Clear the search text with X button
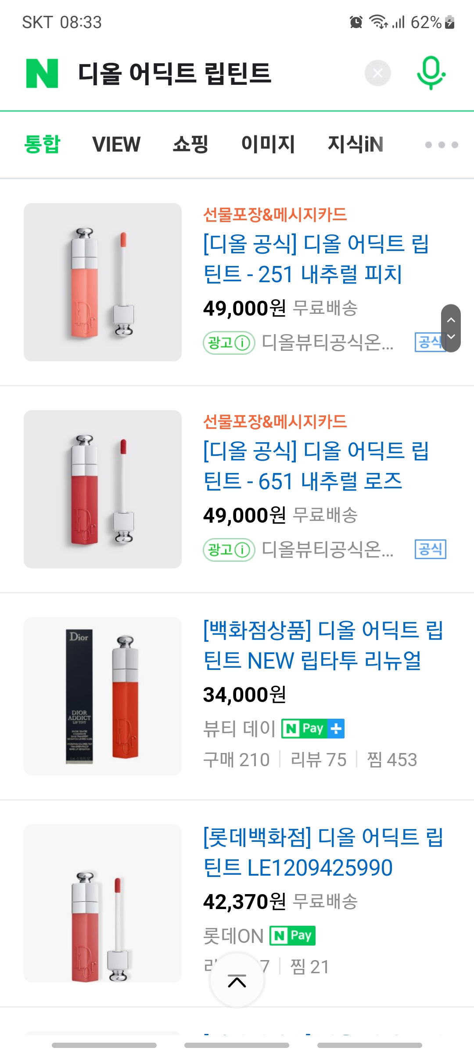Screen dimensions: 474x1055 (377, 73)
